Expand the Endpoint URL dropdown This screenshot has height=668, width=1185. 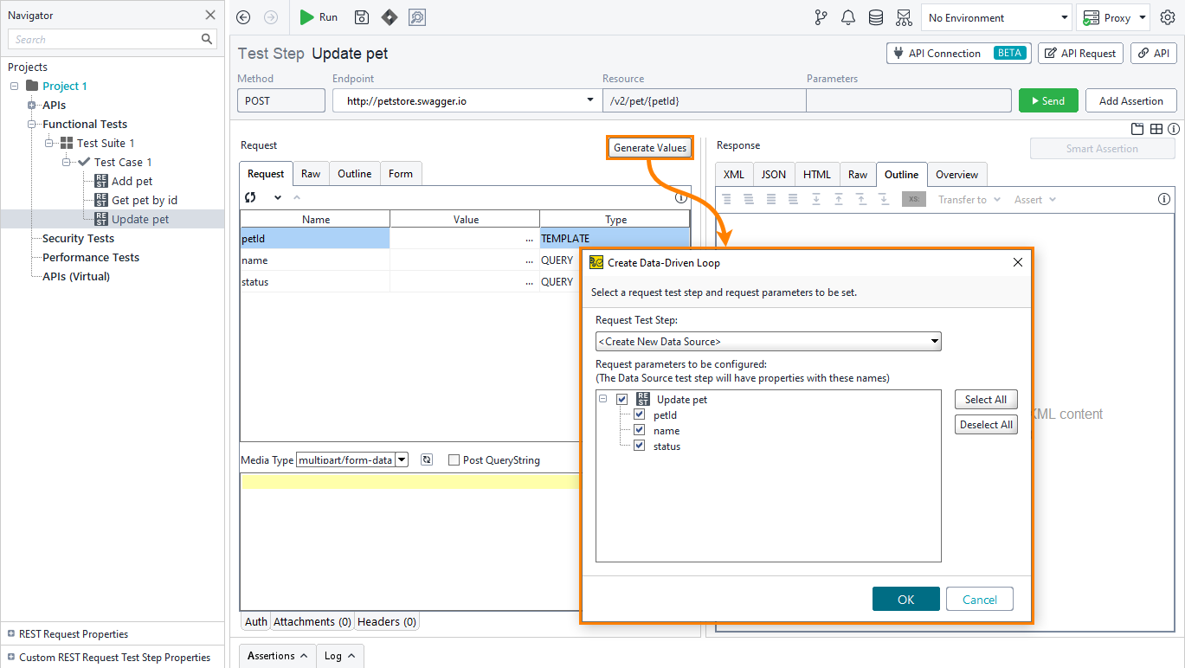pyautogui.click(x=590, y=101)
